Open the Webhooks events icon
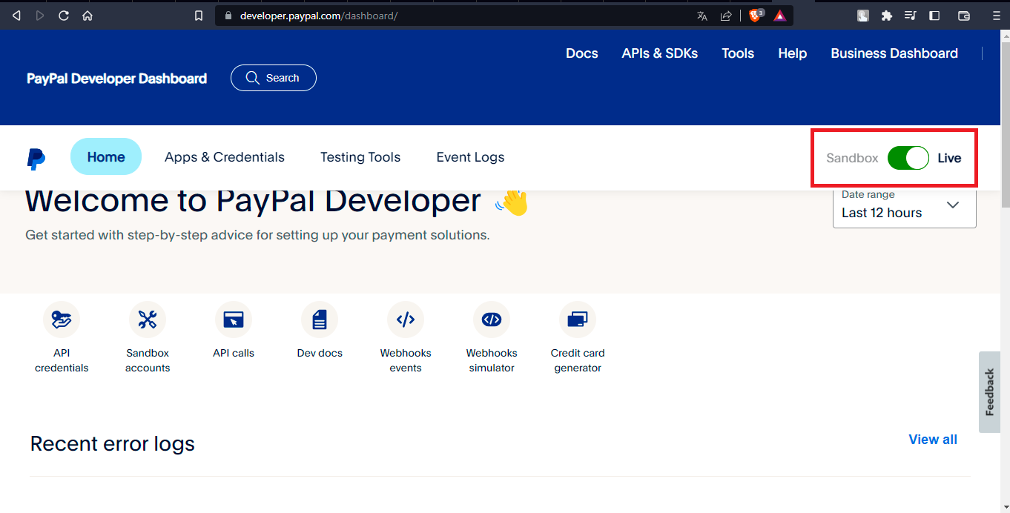 coord(406,320)
